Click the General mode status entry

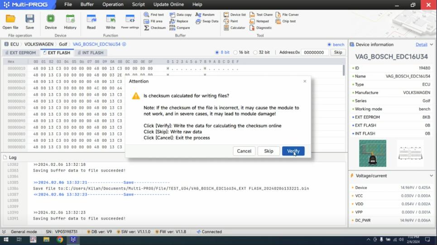[x=24, y=231]
